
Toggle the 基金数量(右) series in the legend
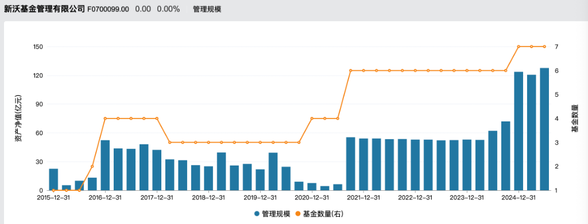319,214
